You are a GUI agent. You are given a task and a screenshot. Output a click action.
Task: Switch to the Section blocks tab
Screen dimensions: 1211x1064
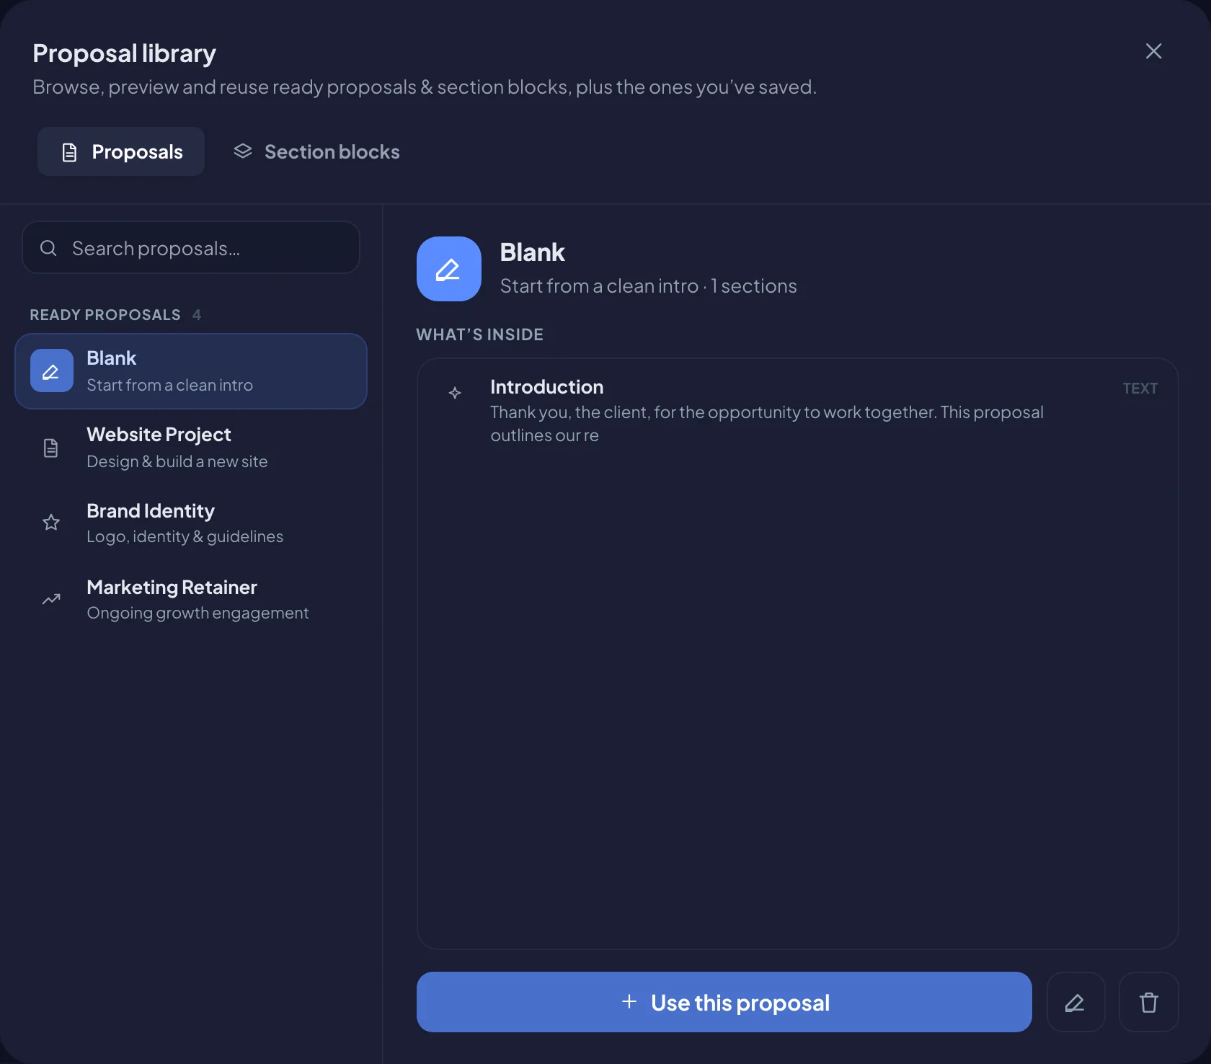(x=316, y=151)
